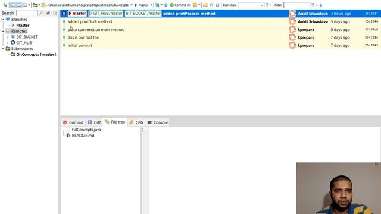
Task: Click the GitHub octocat icon
Action: click(13, 43)
